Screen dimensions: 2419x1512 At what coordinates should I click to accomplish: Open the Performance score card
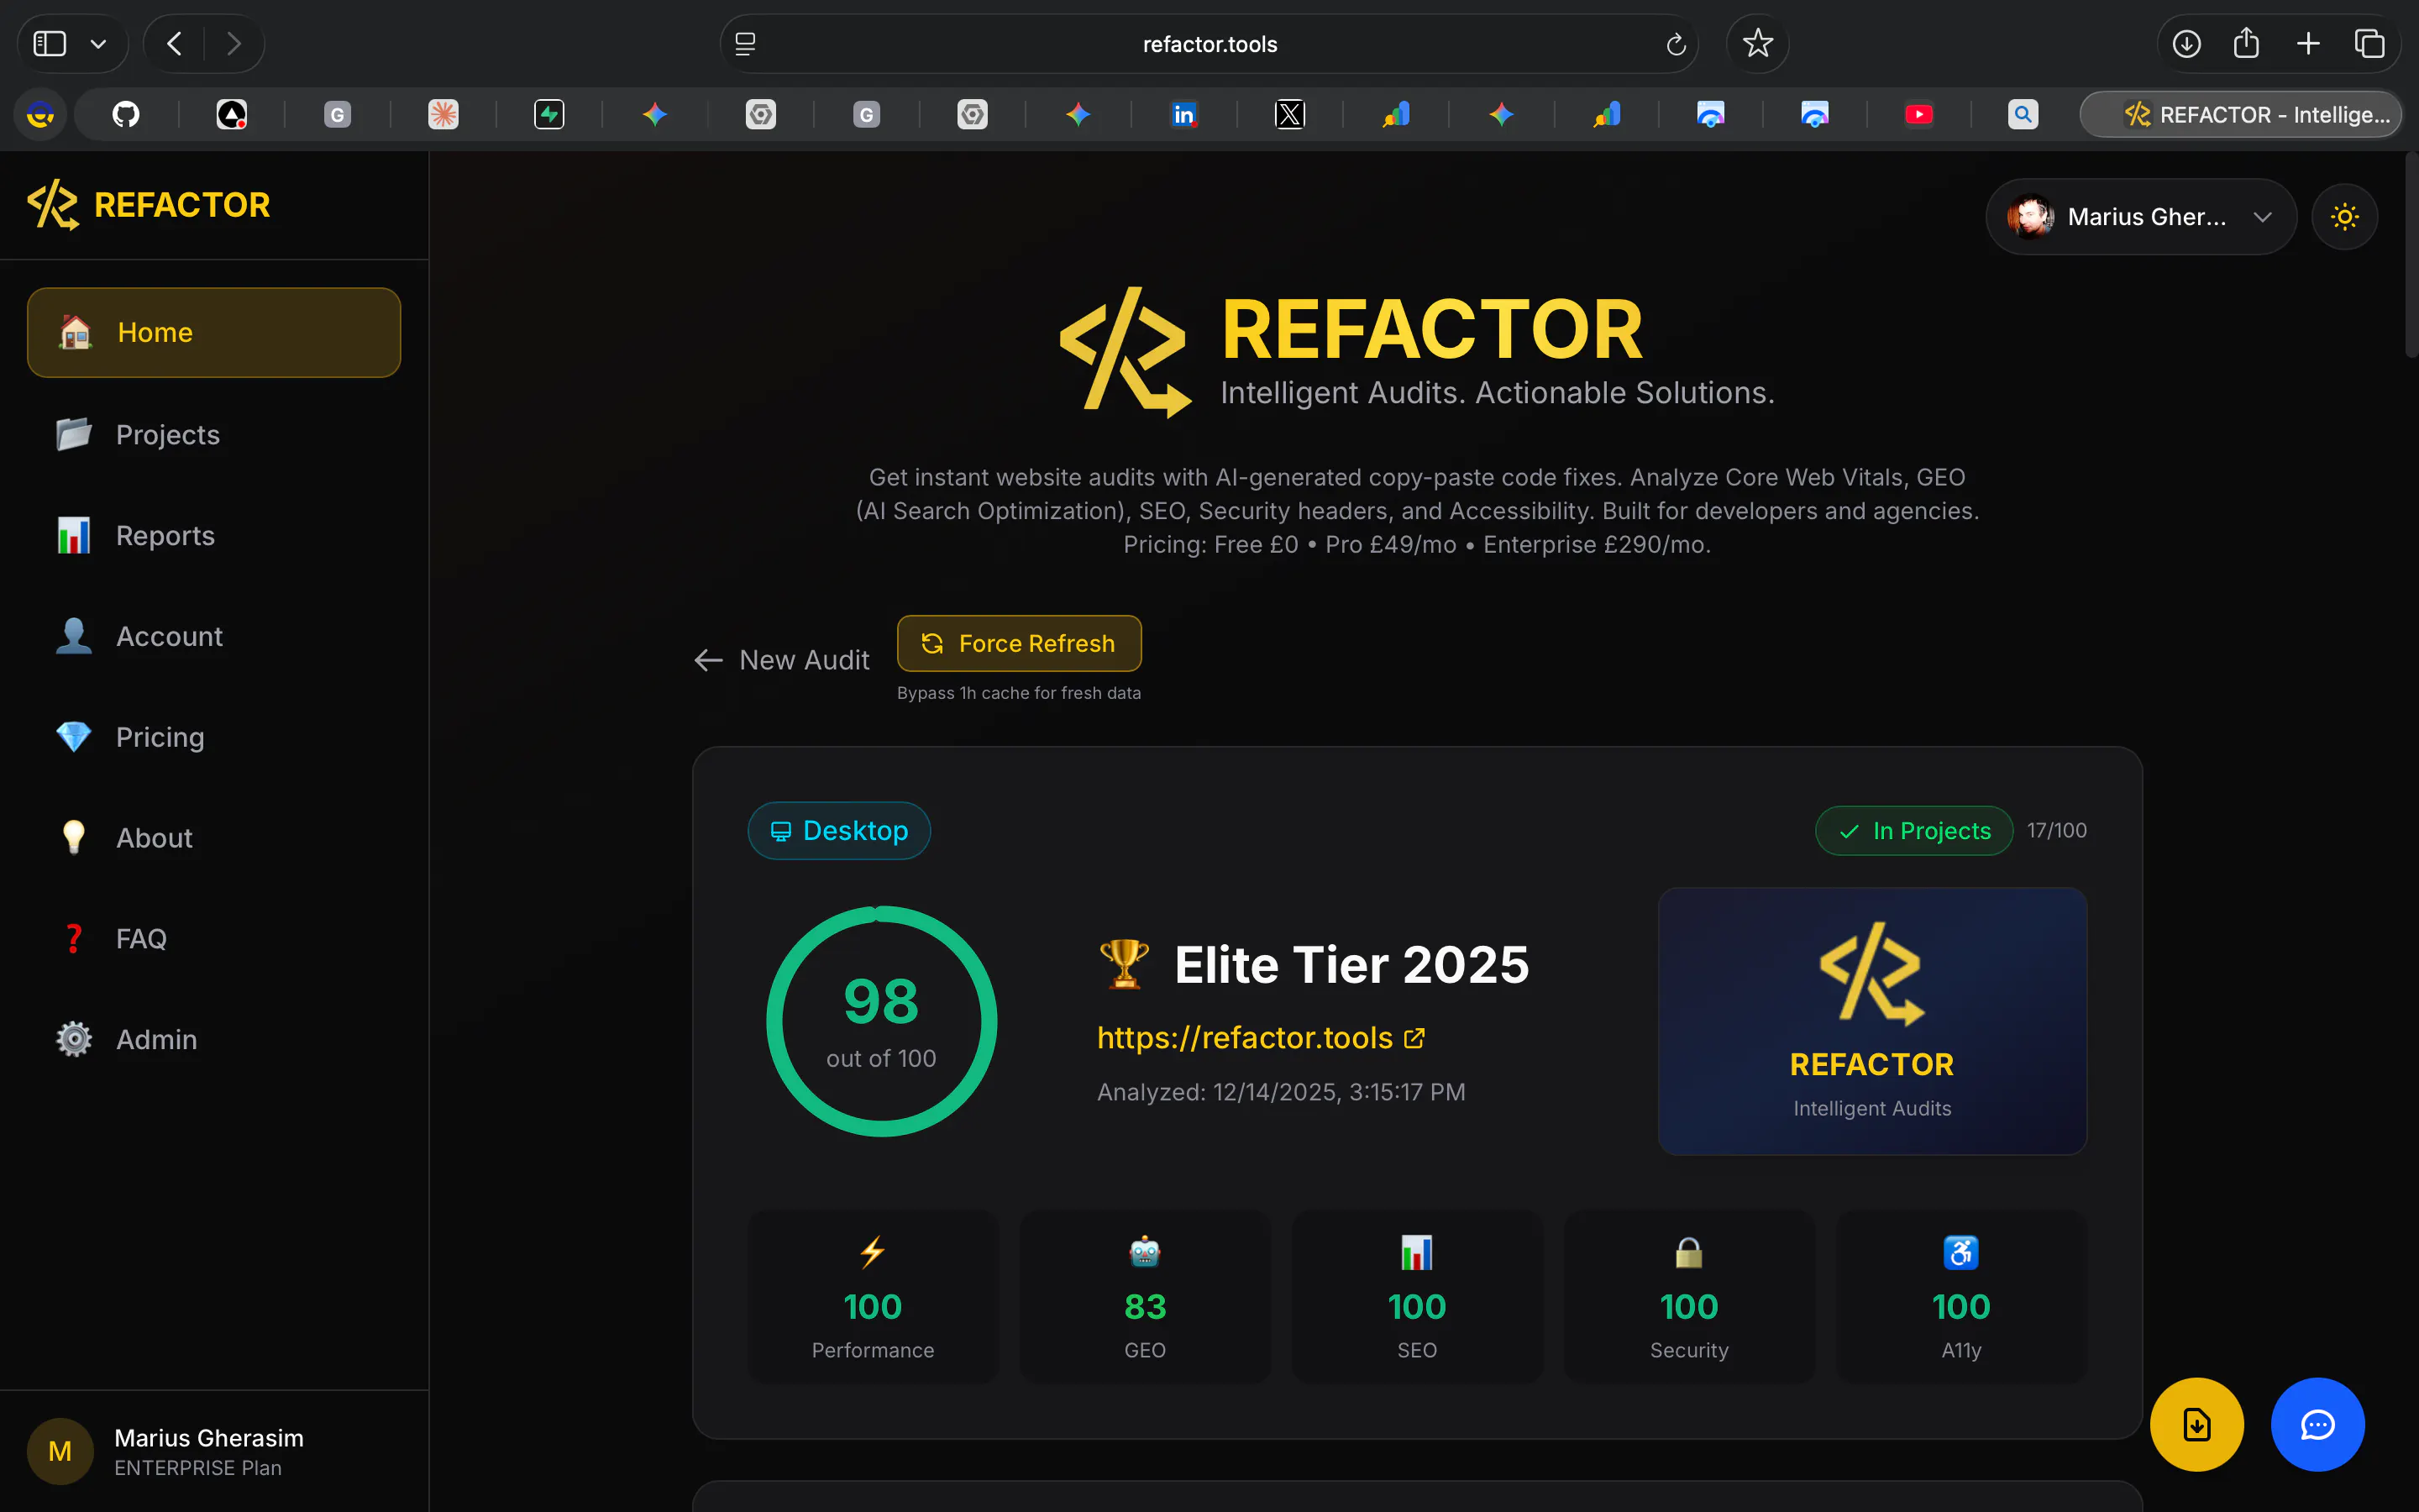(x=873, y=1297)
